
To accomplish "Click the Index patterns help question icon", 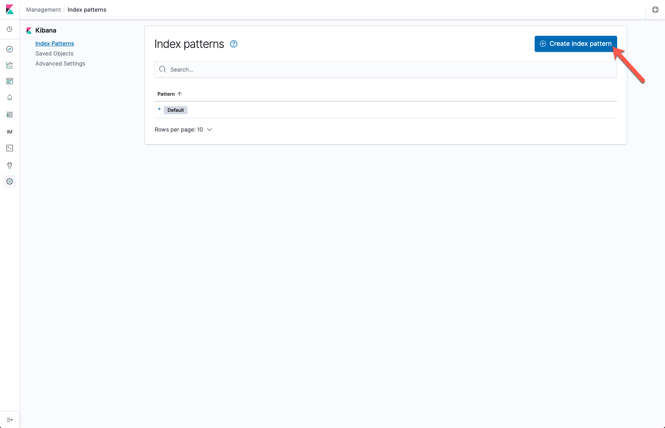I will coord(234,44).
